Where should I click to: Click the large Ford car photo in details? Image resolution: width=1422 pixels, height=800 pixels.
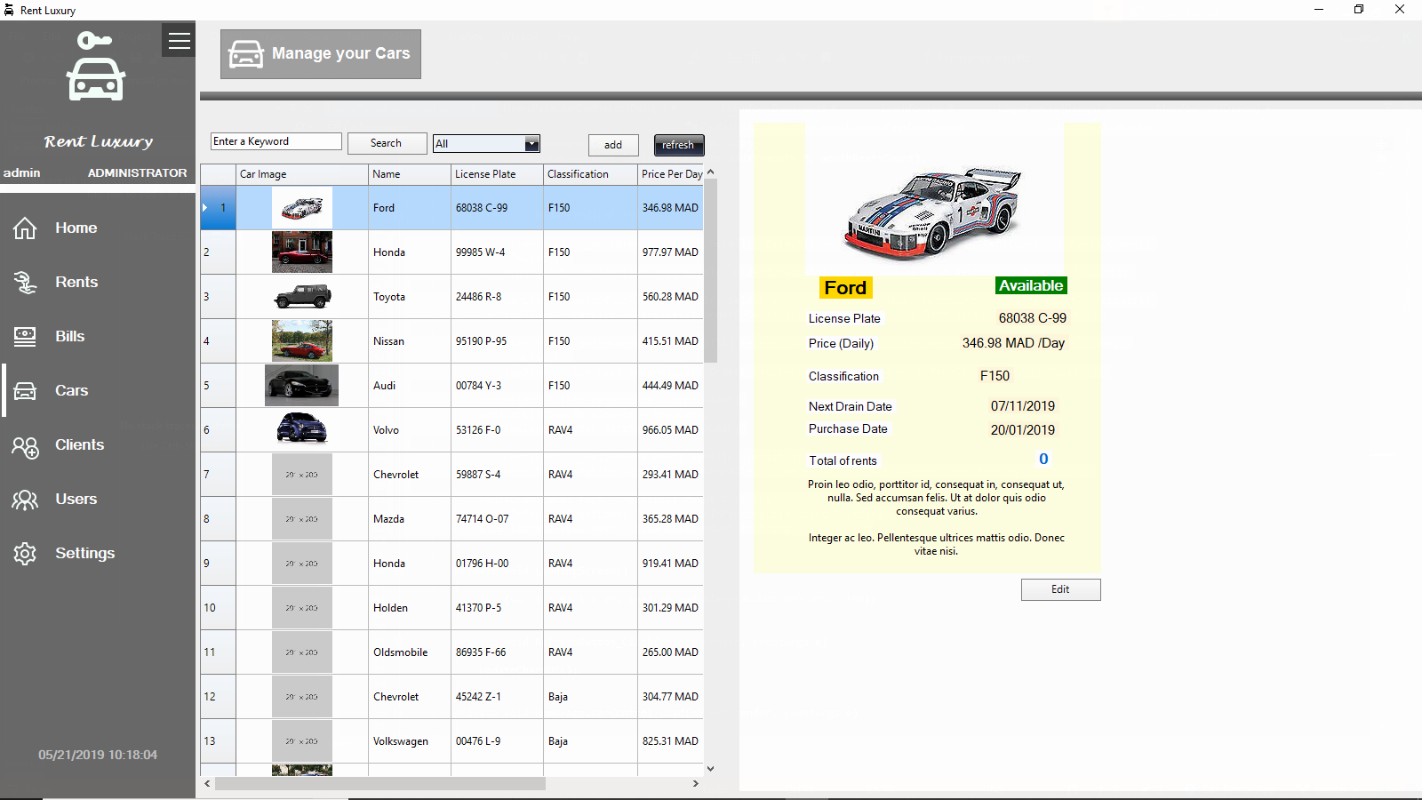pyautogui.click(x=934, y=199)
